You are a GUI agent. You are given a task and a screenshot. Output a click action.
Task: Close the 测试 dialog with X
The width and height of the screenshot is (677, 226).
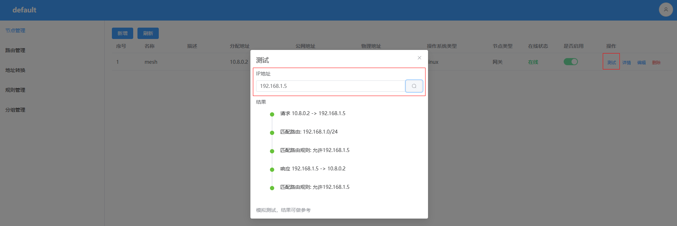tap(419, 58)
